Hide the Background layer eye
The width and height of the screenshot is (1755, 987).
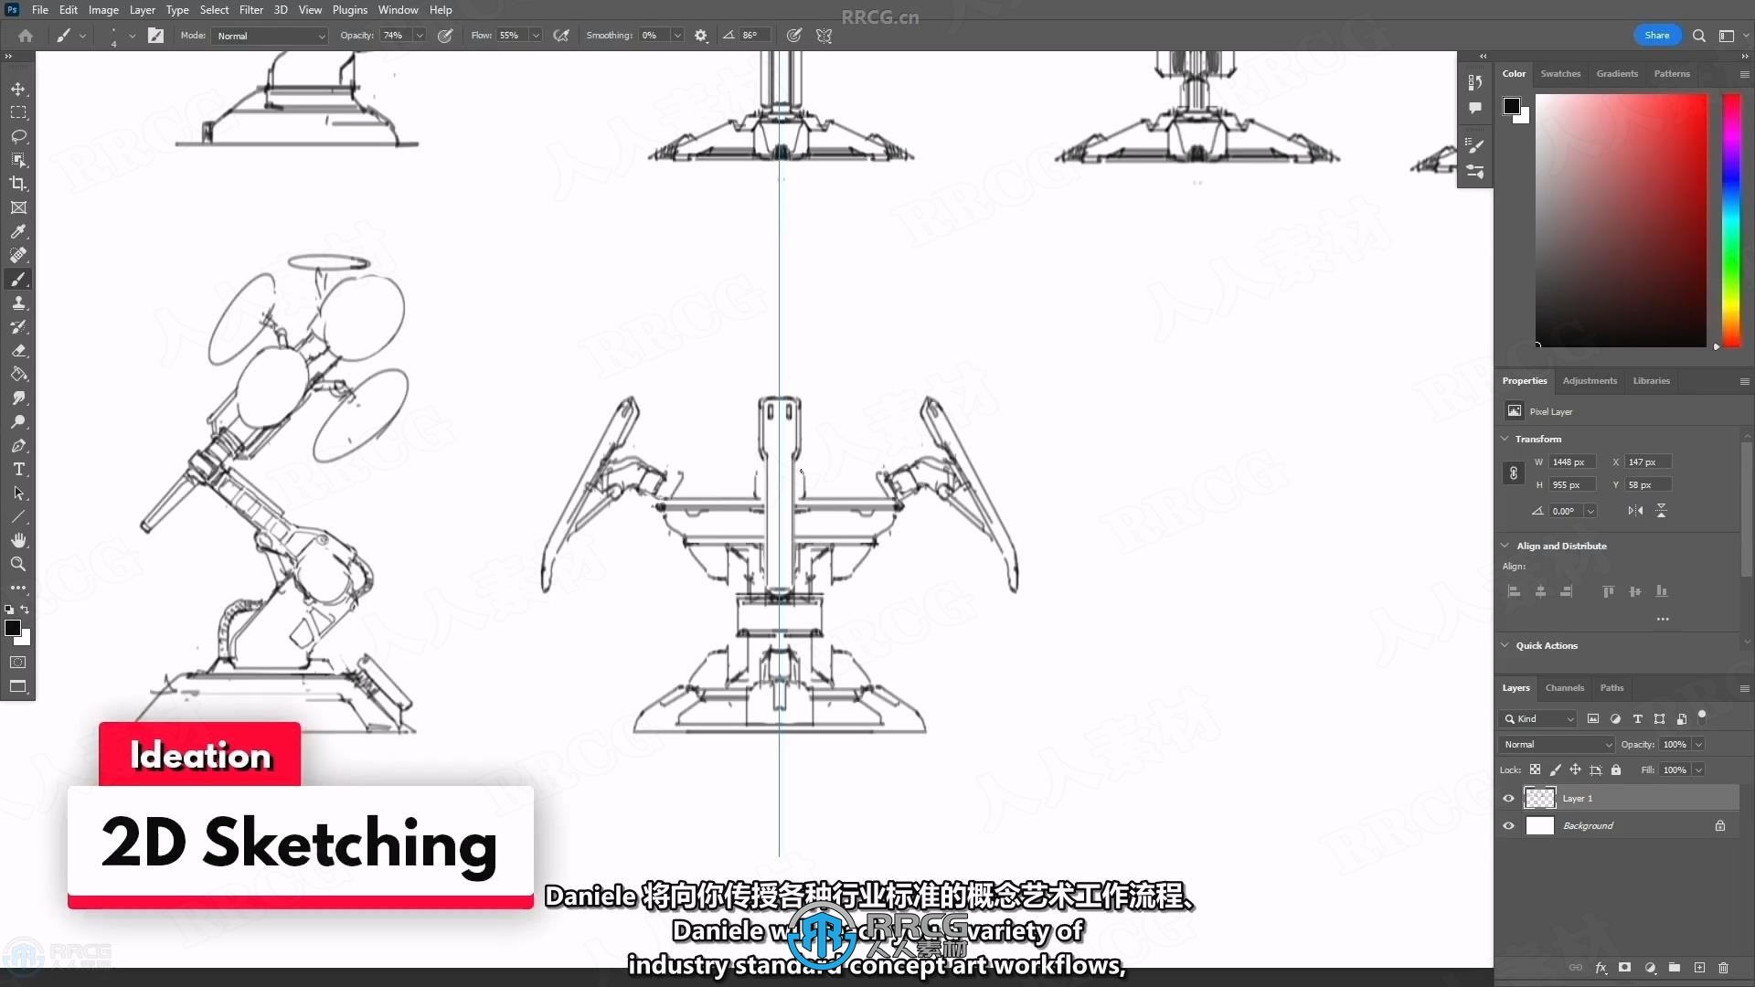1508,825
